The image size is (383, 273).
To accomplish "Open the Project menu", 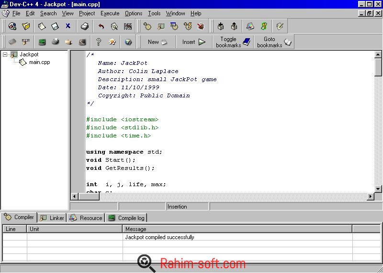I will (87, 13).
